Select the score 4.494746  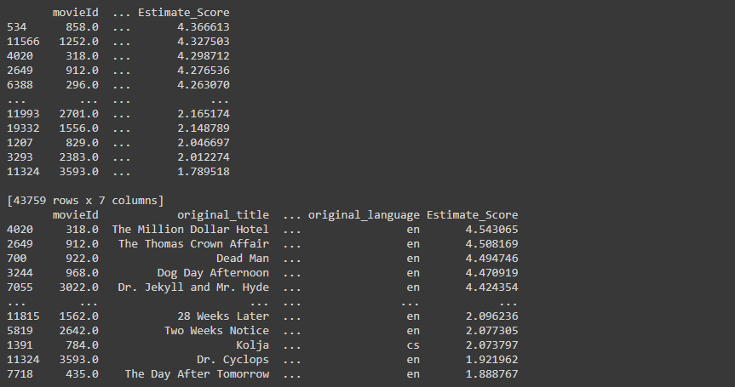click(x=491, y=259)
